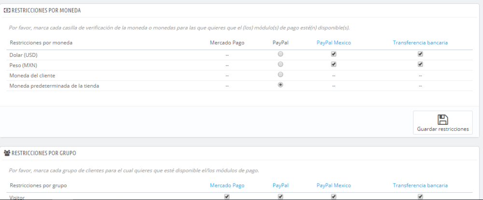The width and height of the screenshot is (483, 200).
Task: Select PayPal radio for Moneda del cliente
Action: coord(280,74)
